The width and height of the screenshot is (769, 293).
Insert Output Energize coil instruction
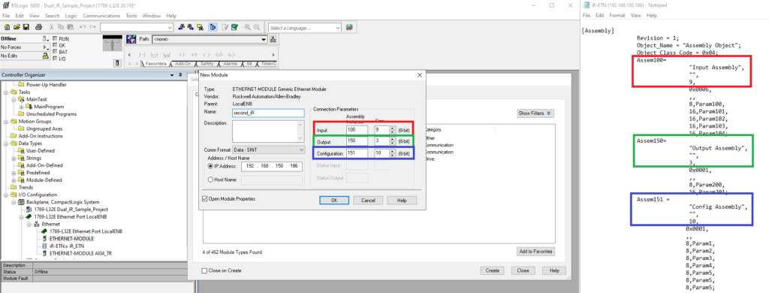[x=207, y=55]
